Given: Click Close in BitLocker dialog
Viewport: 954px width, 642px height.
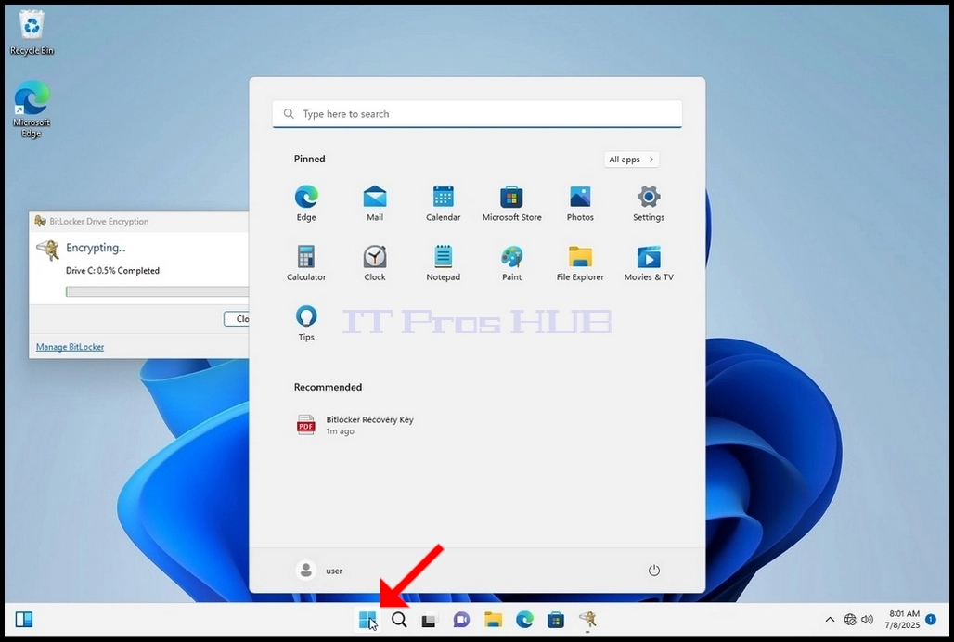Looking at the screenshot, I should click(x=237, y=318).
